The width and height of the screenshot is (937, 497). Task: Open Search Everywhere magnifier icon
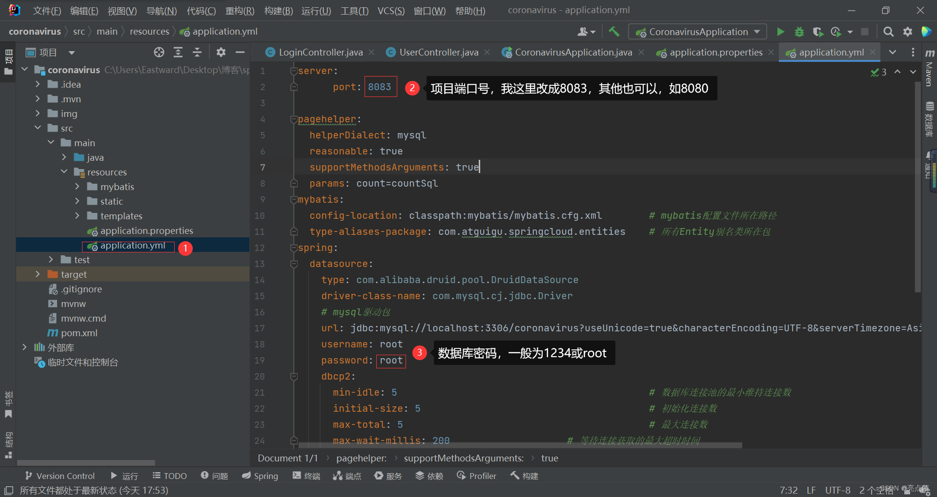click(888, 32)
